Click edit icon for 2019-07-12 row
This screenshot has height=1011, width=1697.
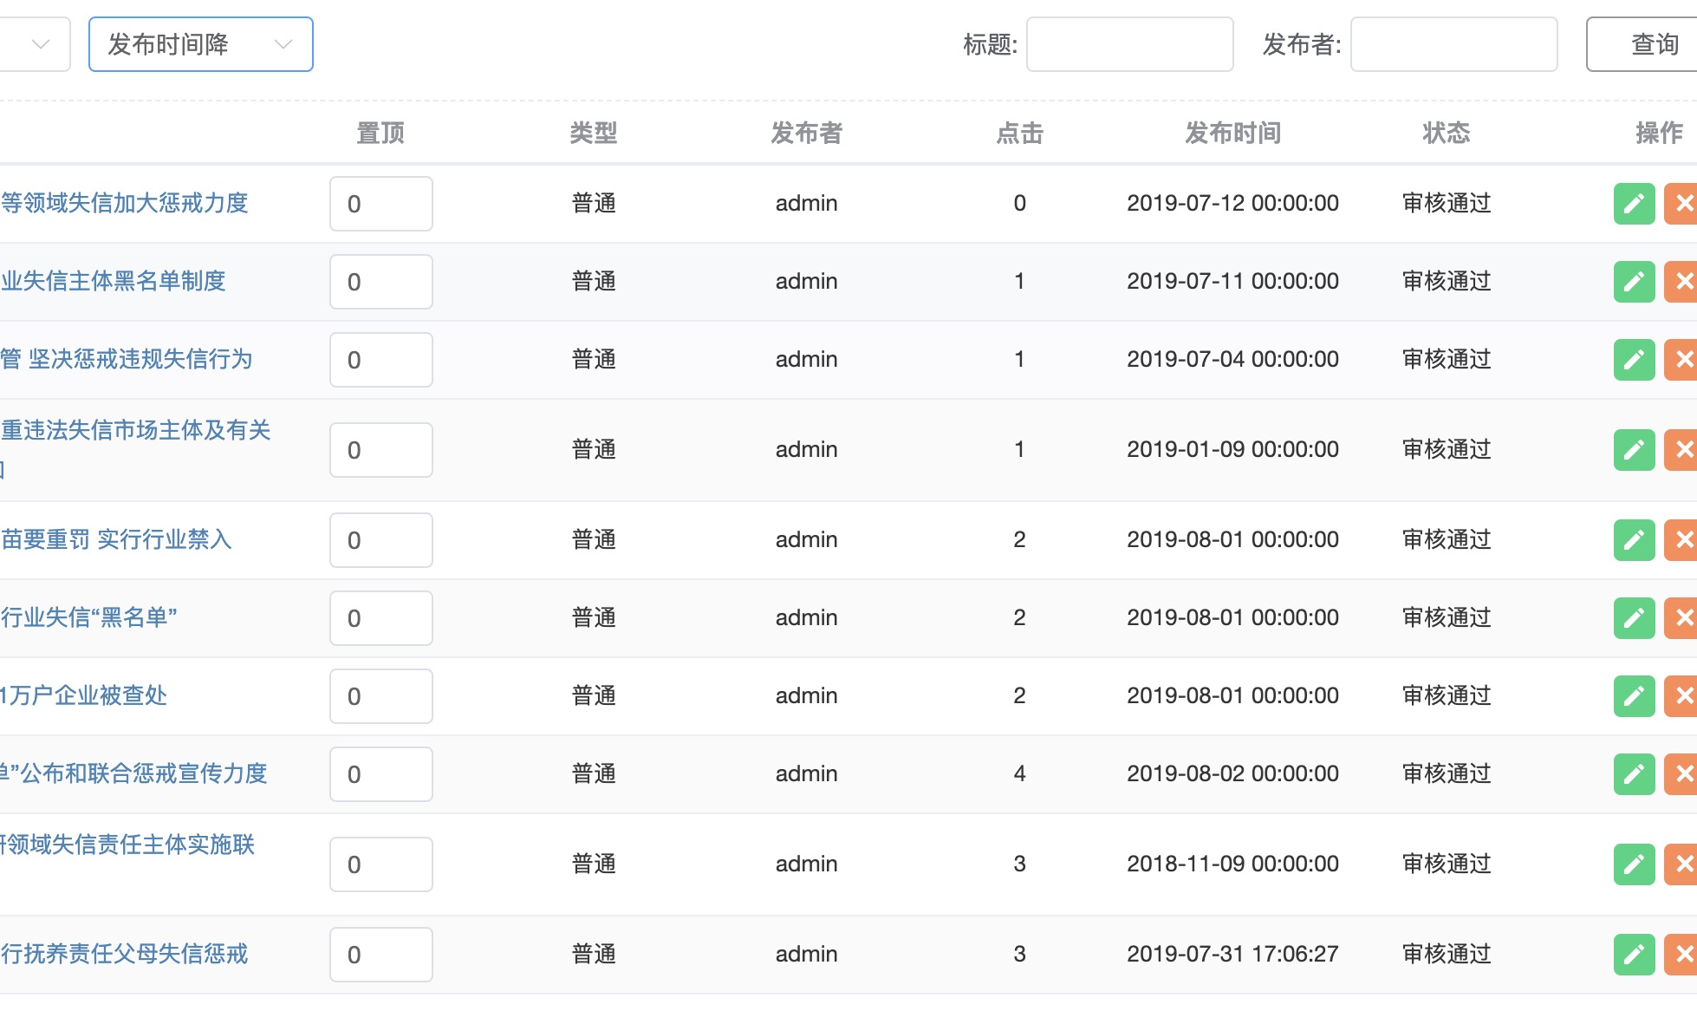tap(1634, 204)
